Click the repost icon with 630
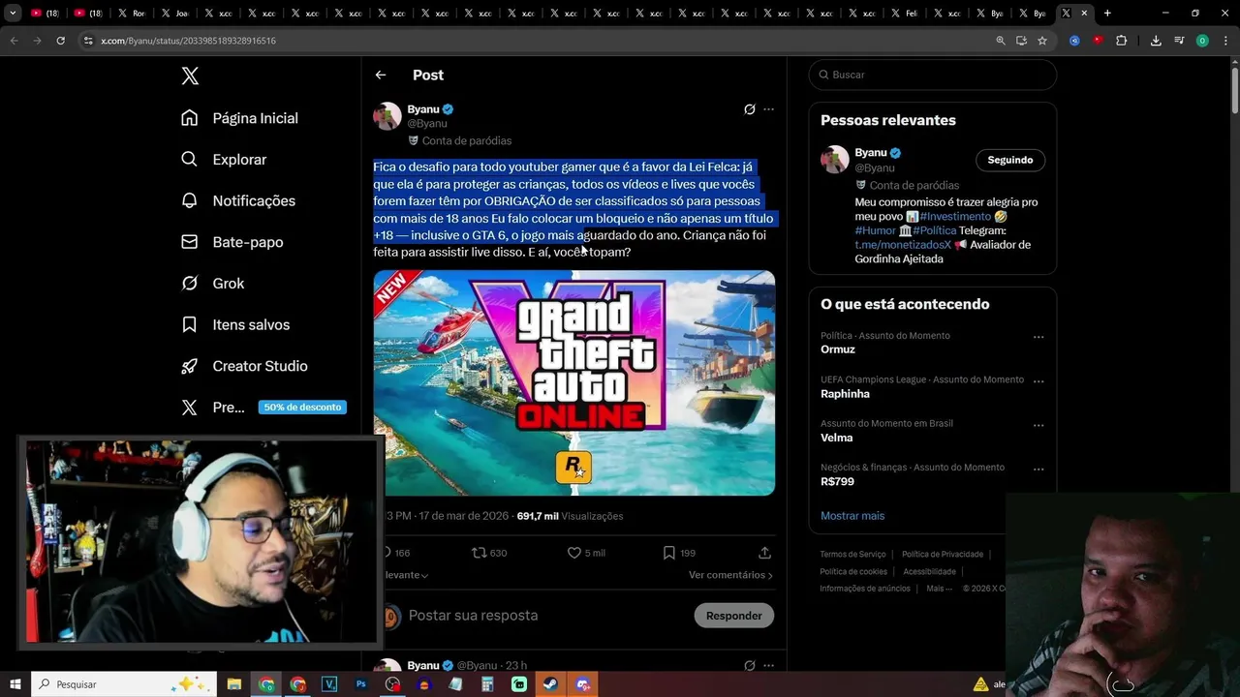This screenshot has height=697, width=1240. (x=489, y=553)
